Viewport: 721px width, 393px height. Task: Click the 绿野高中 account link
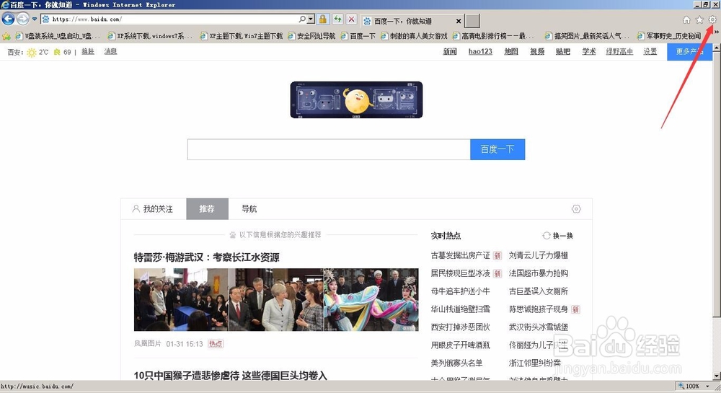coord(619,51)
